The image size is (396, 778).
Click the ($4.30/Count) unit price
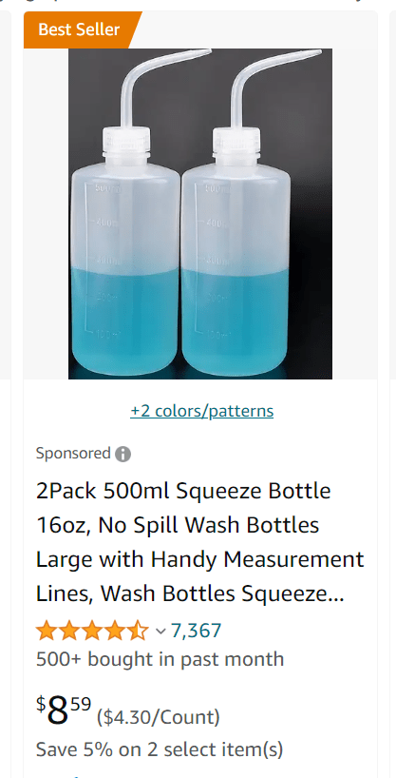(158, 717)
